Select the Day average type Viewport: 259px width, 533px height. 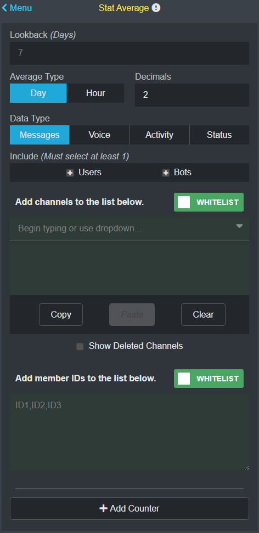(x=38, y=93)
